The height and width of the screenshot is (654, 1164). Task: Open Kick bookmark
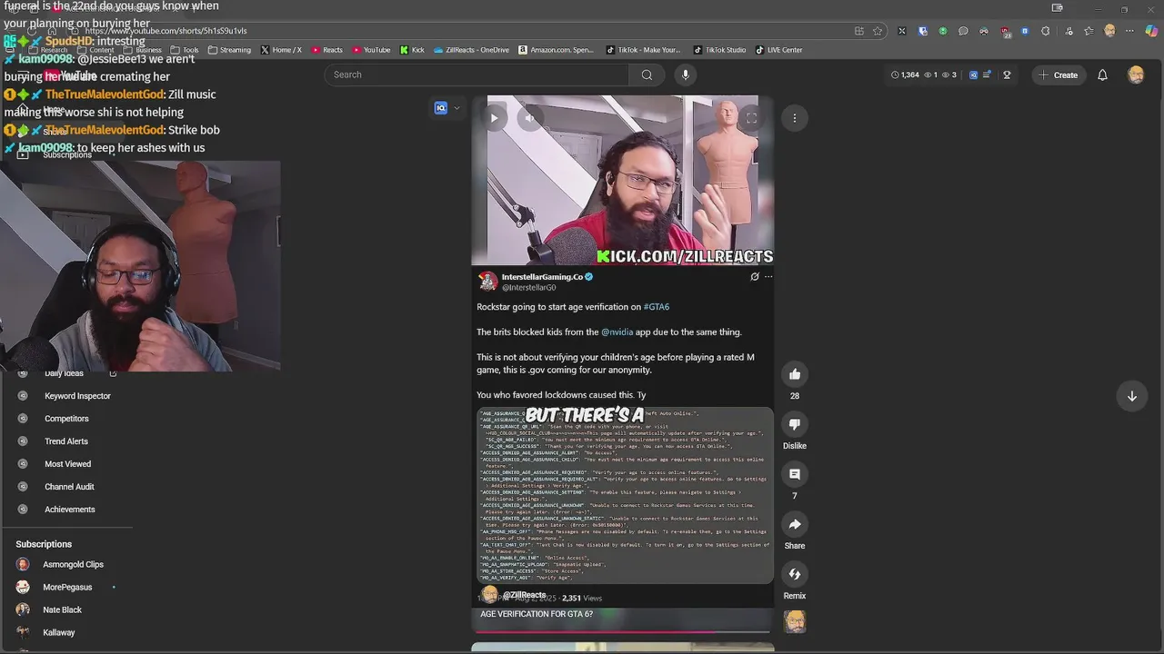412,50
